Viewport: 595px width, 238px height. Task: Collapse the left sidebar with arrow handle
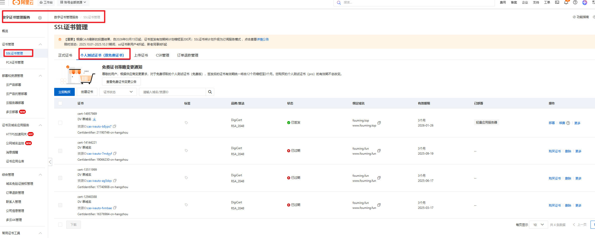click(50, 162)
